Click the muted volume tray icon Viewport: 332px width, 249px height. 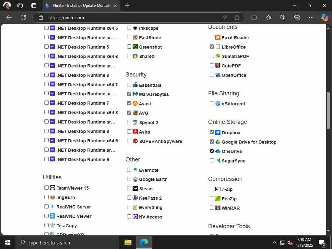[290, 243]
